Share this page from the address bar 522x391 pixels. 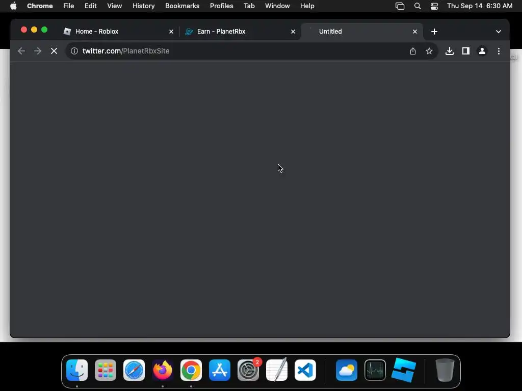click(413, 51)
